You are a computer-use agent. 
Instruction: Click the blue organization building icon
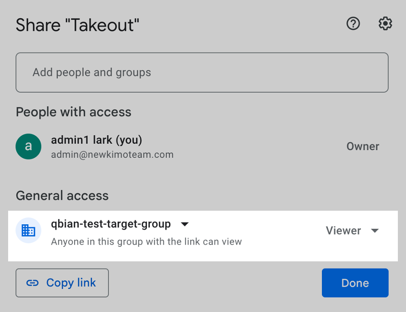tap(28, 231)
